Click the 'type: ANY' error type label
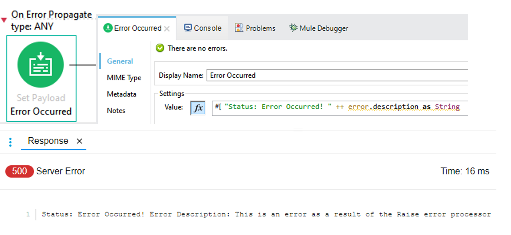The width and height of the screenshot is (511, 235). tap(32, 27)
